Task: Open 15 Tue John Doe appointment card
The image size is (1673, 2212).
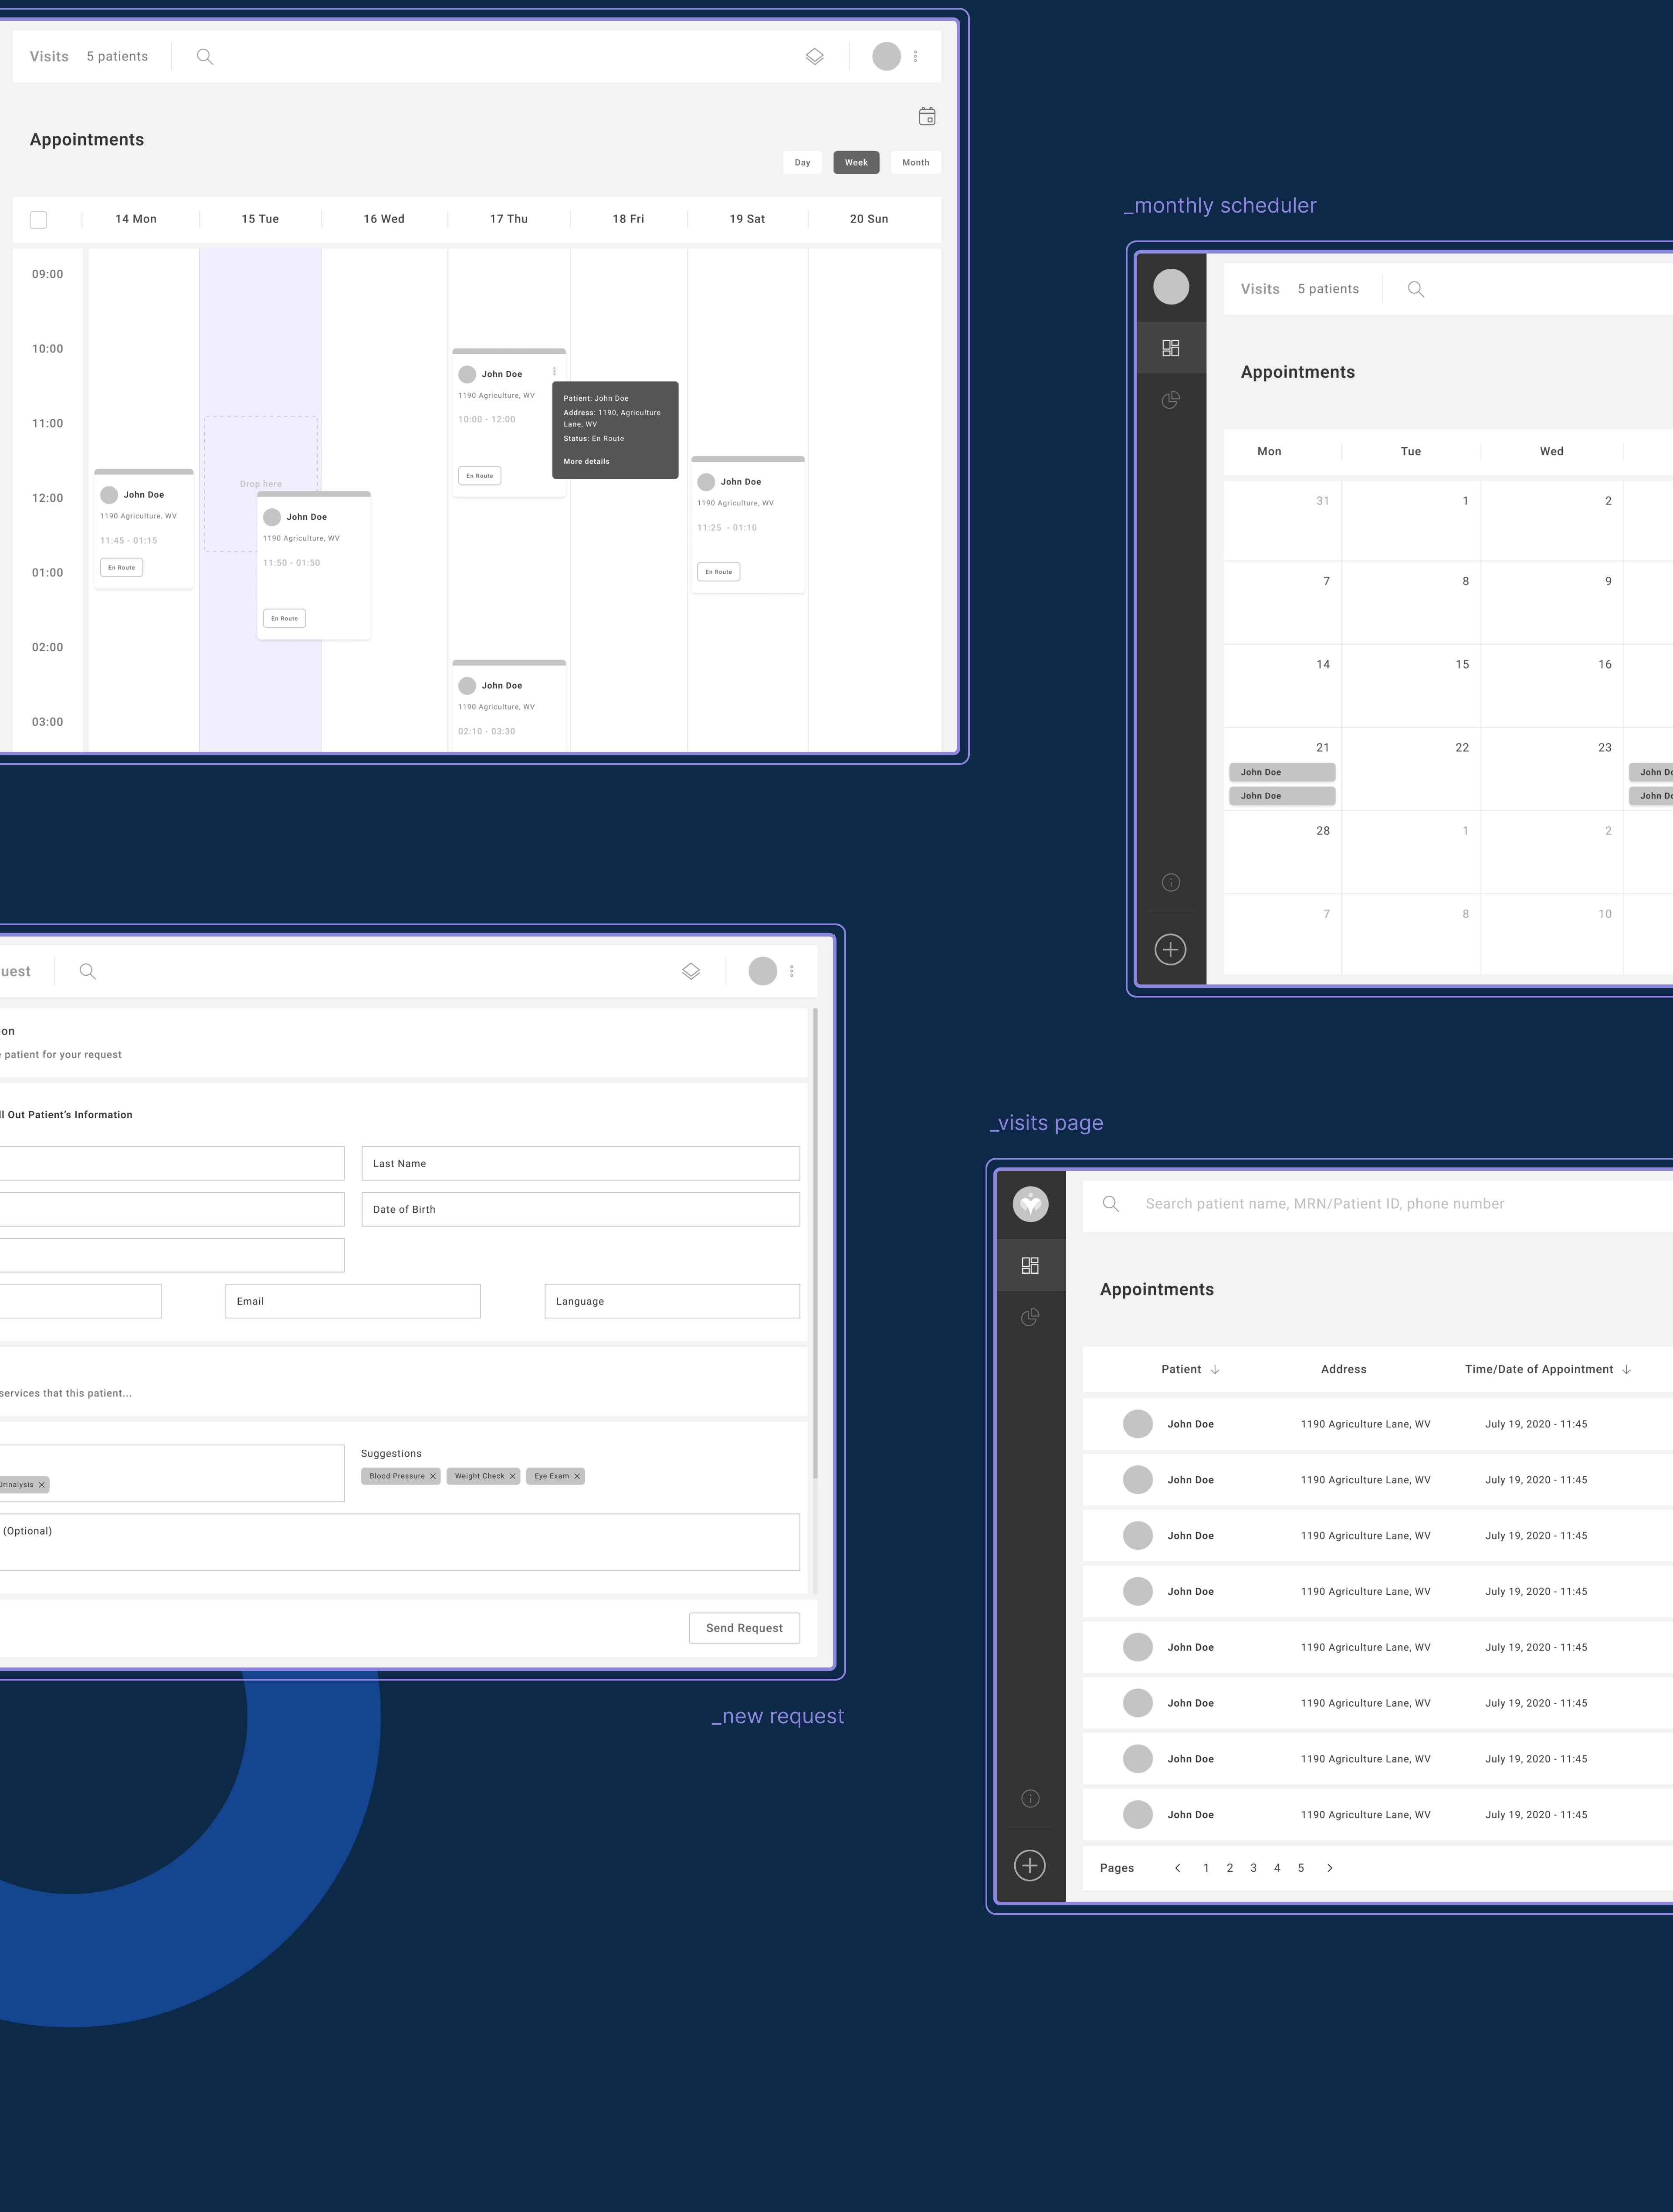Action: (x=314, y=565)
